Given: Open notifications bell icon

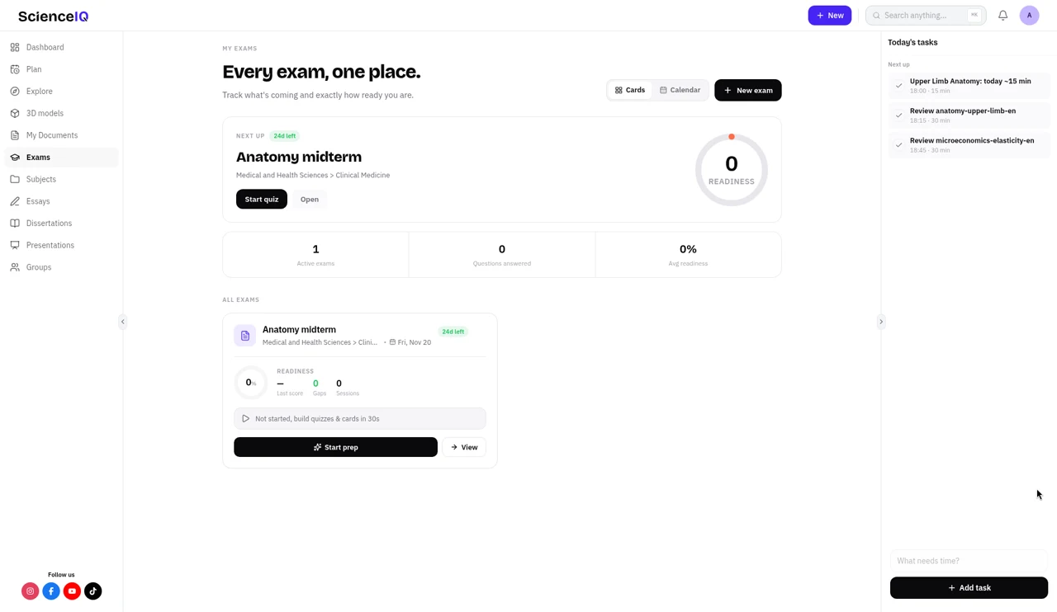Looking at the screenshot, I should tap(1002, 16).
